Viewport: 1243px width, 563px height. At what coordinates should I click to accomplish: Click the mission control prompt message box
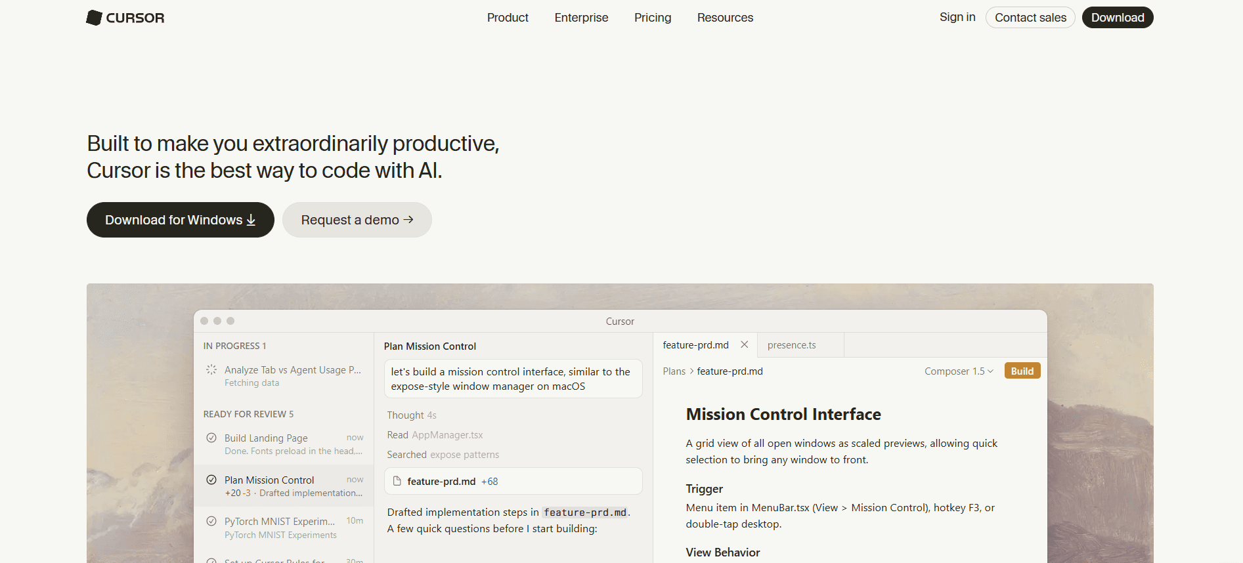point(513,379)
